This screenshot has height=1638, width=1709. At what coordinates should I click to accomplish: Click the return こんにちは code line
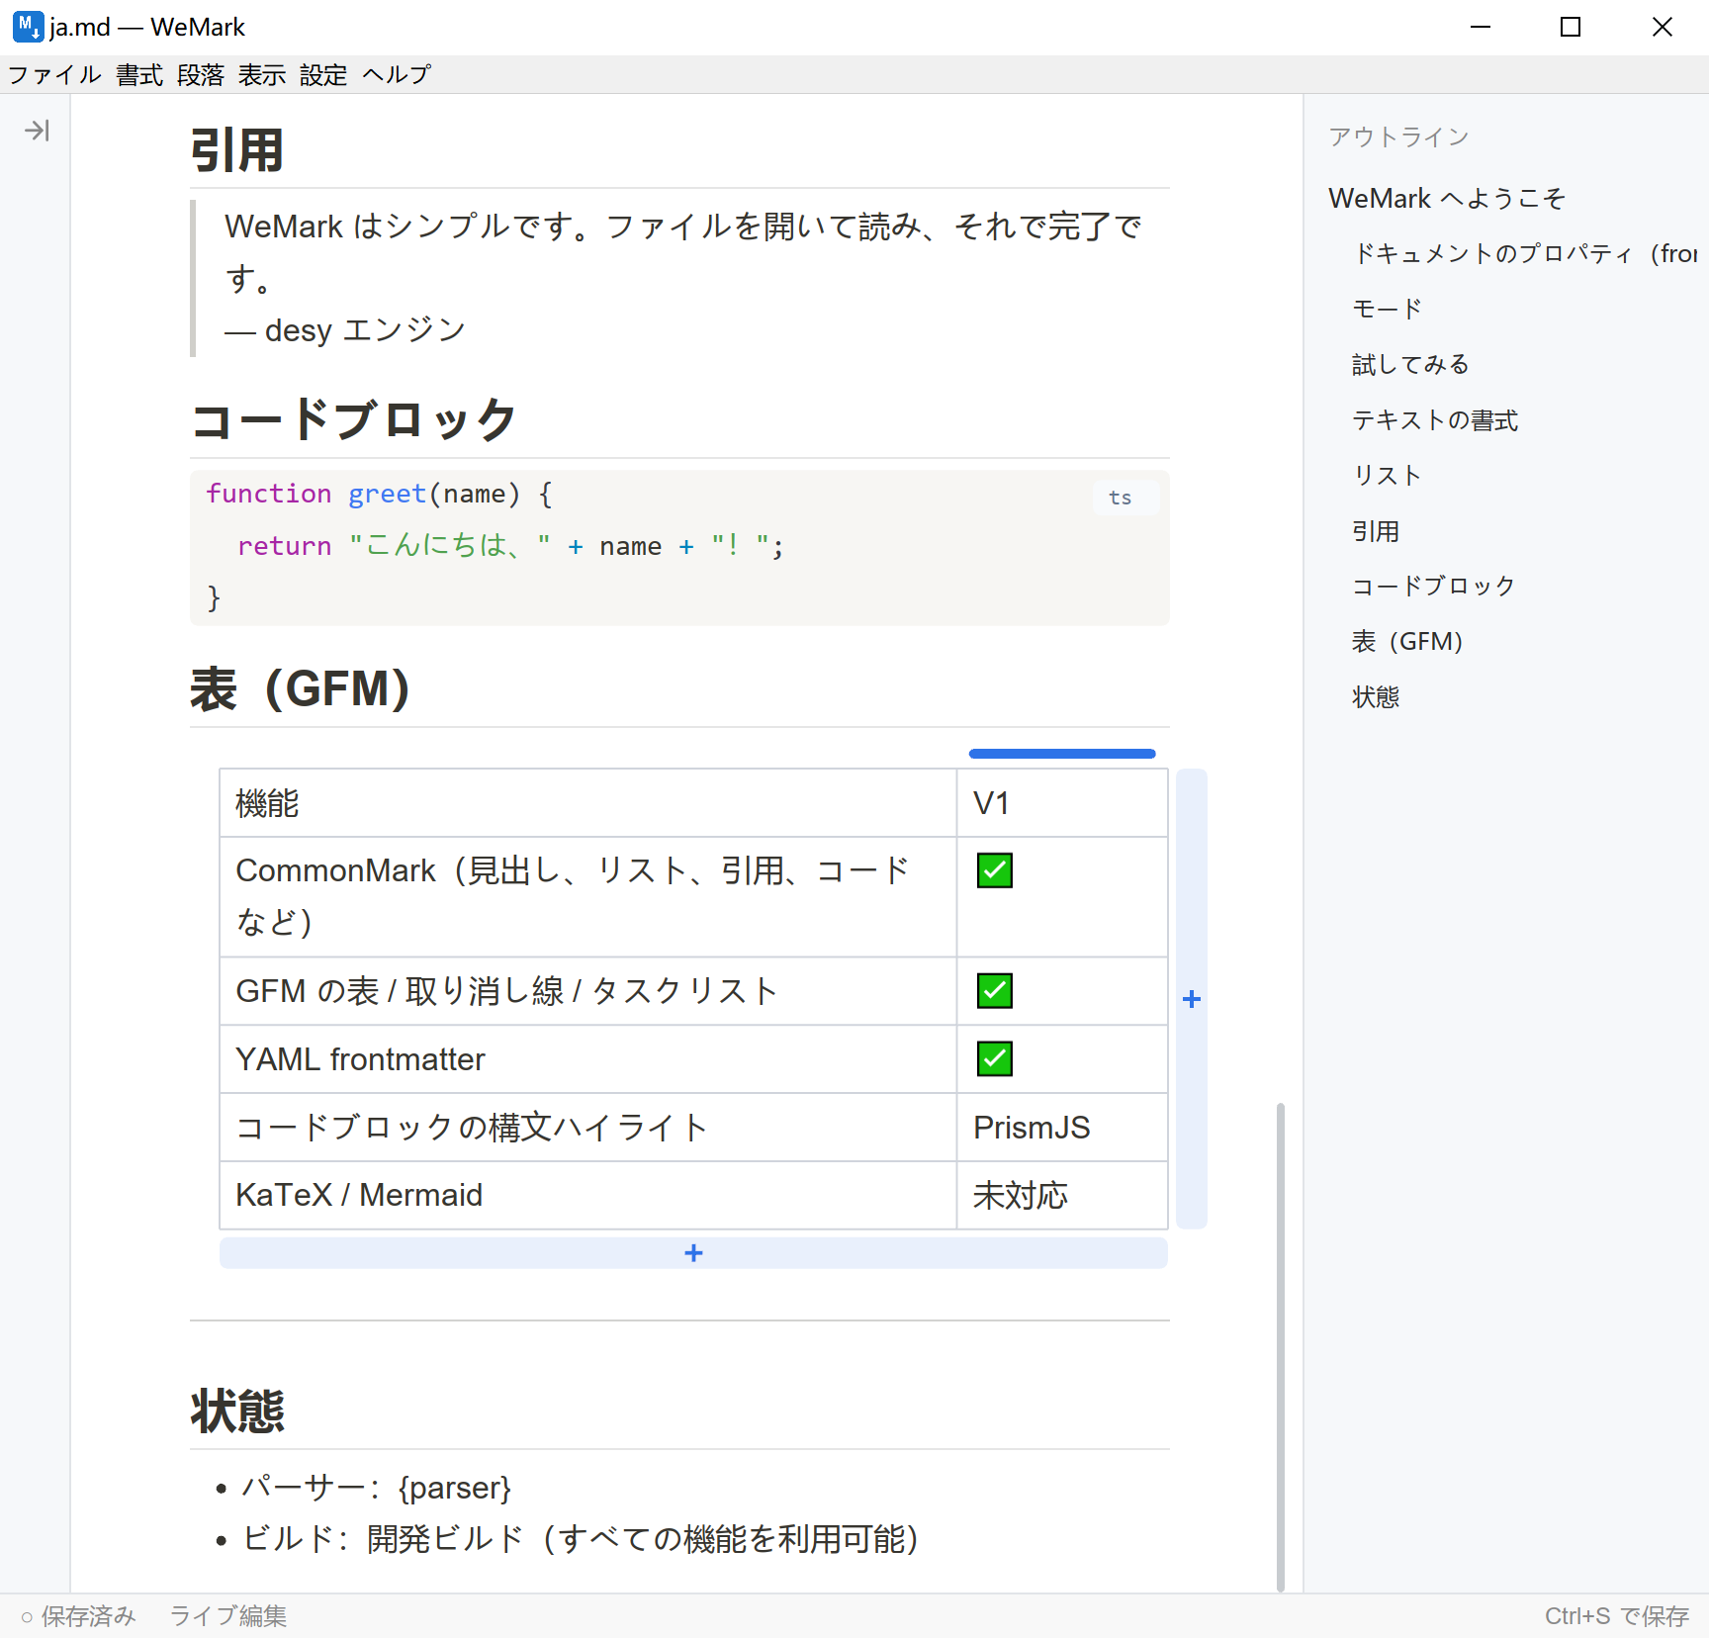[x=510, y=546]
